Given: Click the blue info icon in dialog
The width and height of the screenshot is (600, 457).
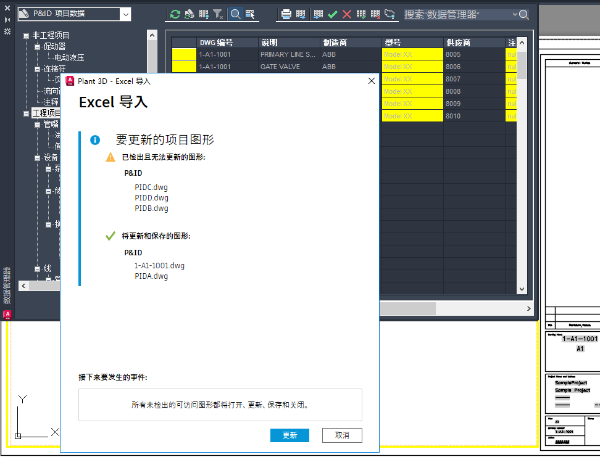Looking at the screenshot, I should tap(95, 140).
